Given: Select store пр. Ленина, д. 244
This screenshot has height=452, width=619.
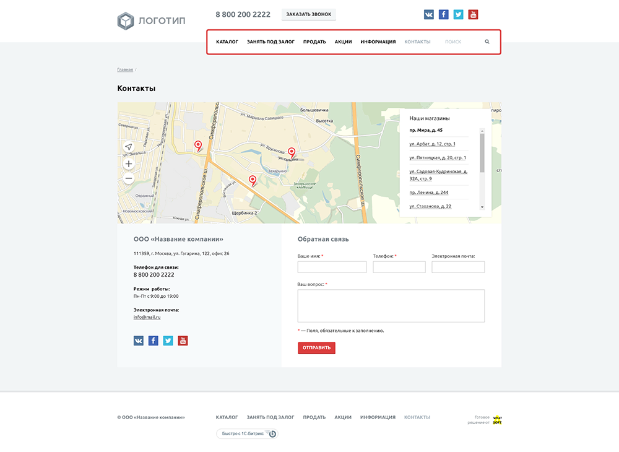Looking at the screenshot, I should (429, 193).
